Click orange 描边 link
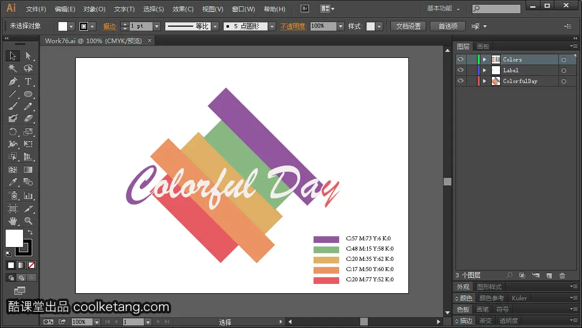Viewport: 582px width, 328px height. click(x=110, y=26)
